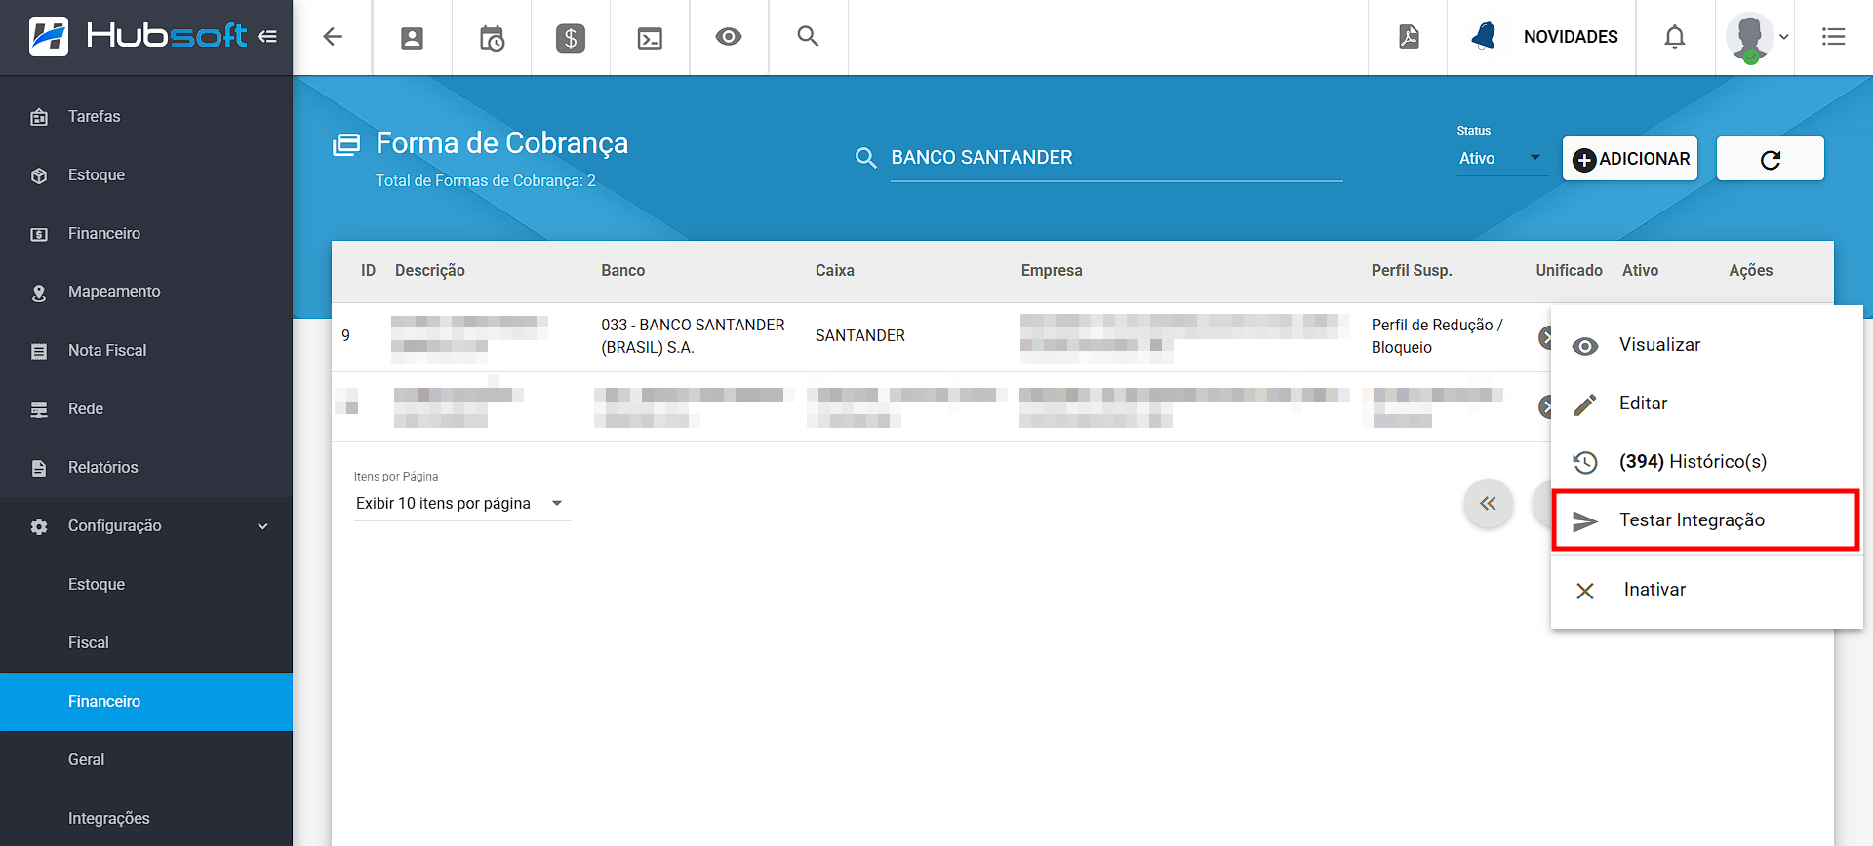
Task: Click the Caixa column header
Action: 835,271
